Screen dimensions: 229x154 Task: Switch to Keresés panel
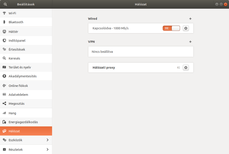(x=26, y=58)
